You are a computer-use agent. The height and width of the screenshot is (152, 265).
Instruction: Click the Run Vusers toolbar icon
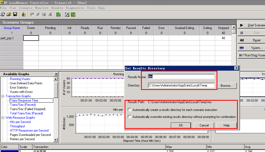click(x=38, y=15)
